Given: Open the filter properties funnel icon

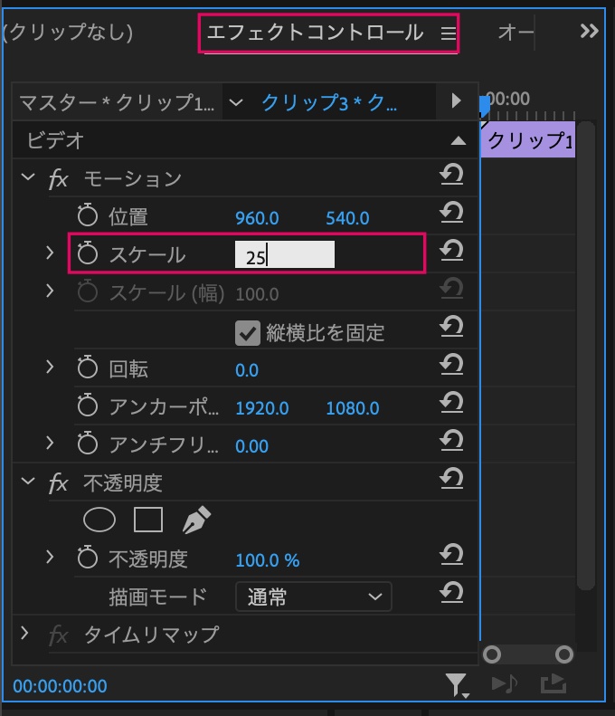Looking at the screenshot, I should [458, 685].
